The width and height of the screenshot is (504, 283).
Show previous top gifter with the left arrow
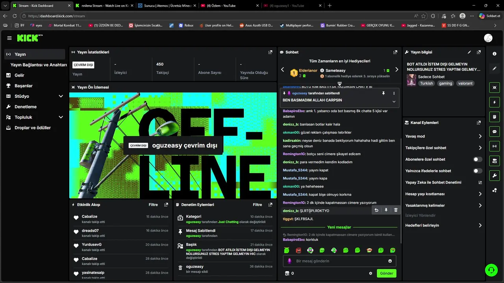282,70
